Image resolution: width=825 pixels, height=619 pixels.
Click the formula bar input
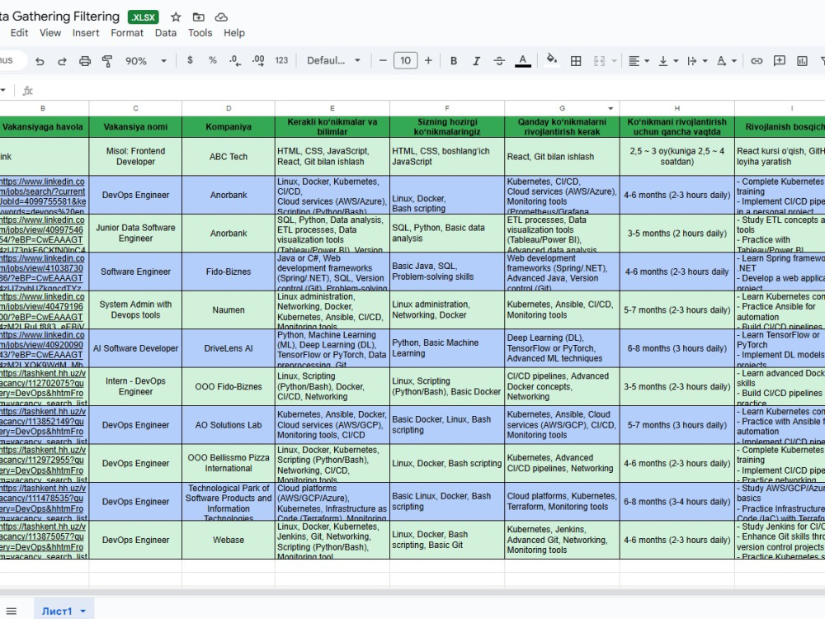click(431, 91)
